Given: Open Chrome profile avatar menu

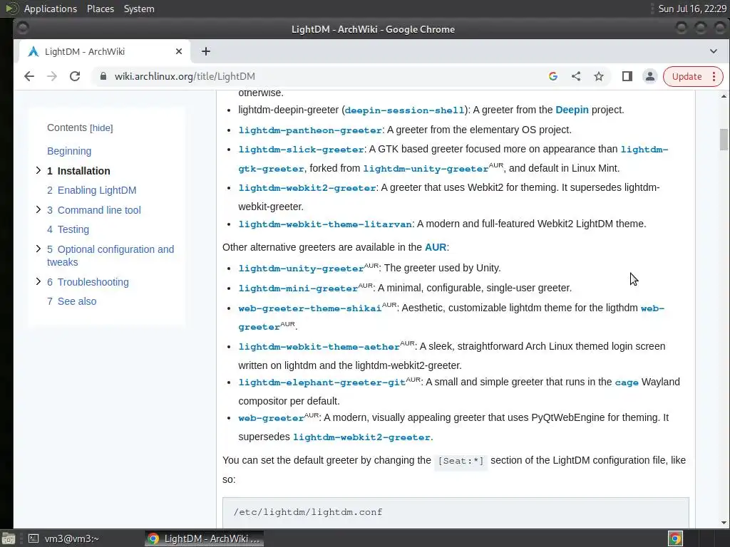Looking at the screenshot, I should coord(650,76).
